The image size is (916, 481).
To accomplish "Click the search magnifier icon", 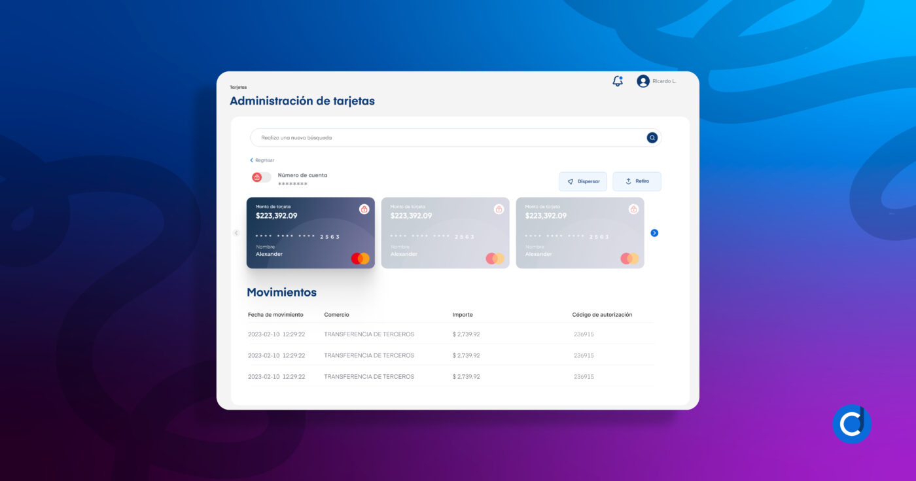I will [652, 137].
